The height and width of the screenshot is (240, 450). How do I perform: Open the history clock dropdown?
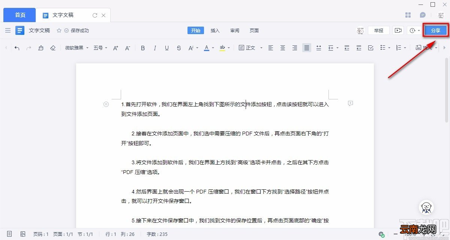point(414,30)
